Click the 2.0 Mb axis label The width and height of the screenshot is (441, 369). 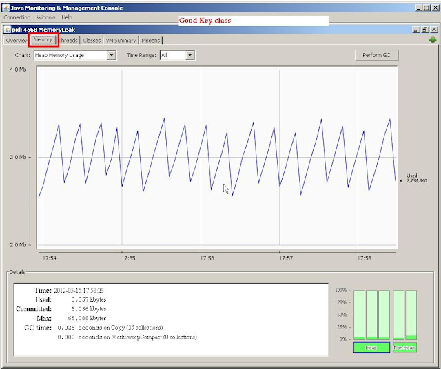(18, 245)
